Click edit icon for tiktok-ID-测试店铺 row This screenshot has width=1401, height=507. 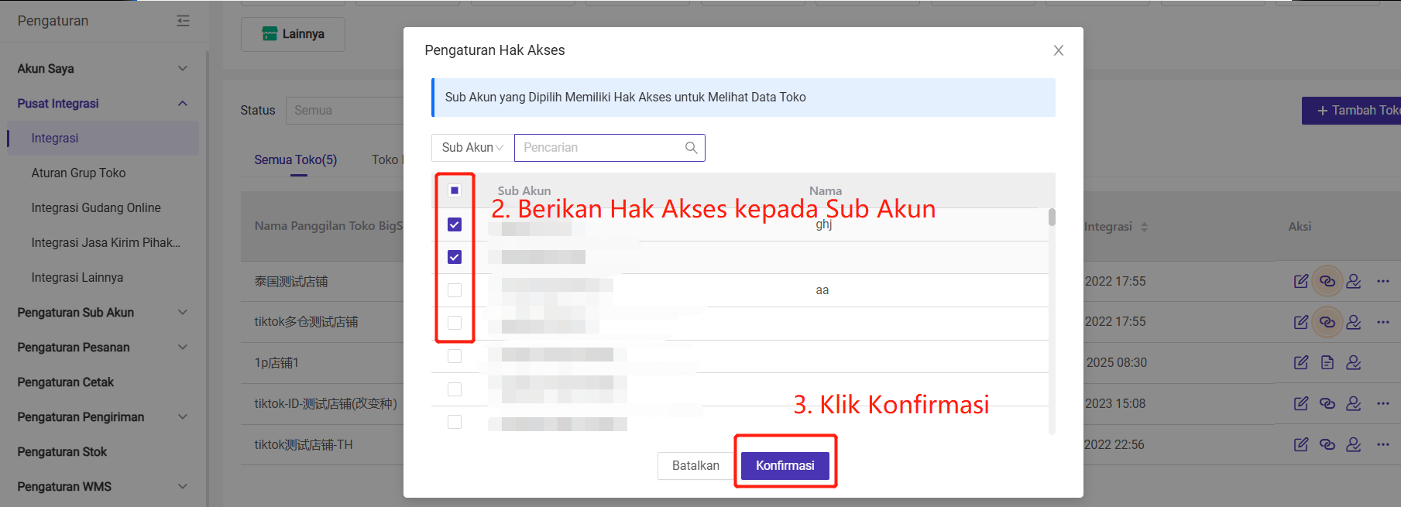(1301, 403)
